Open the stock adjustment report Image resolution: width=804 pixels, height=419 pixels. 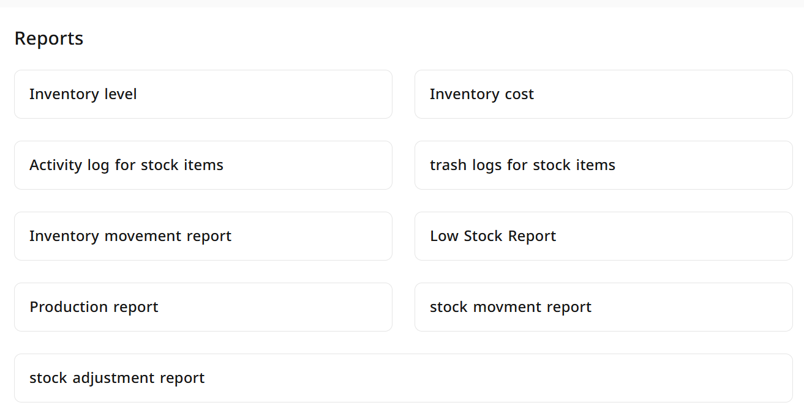click(404, 378)
